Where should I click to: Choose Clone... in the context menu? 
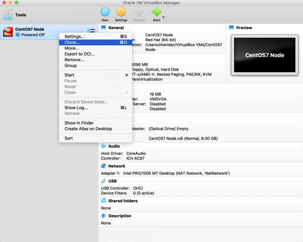[96, 42]
